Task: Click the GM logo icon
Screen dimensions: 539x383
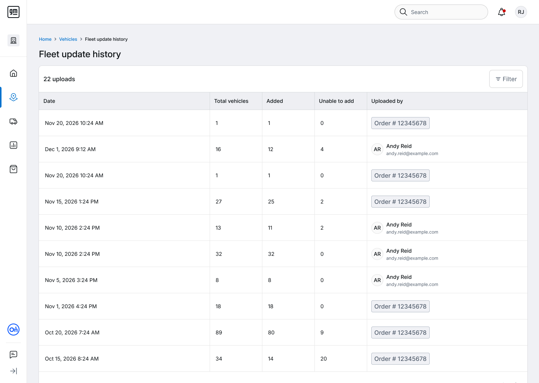Action: click(x=13, y=12)
